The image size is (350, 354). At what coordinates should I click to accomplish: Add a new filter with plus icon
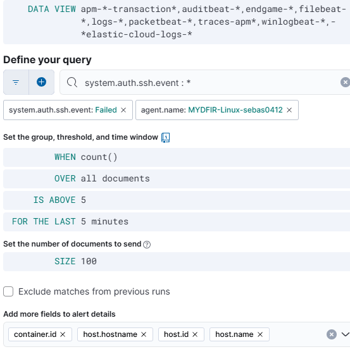(42, 82)
